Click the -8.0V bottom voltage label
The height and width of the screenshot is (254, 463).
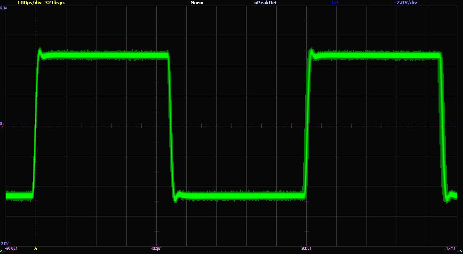click(3, 244)
